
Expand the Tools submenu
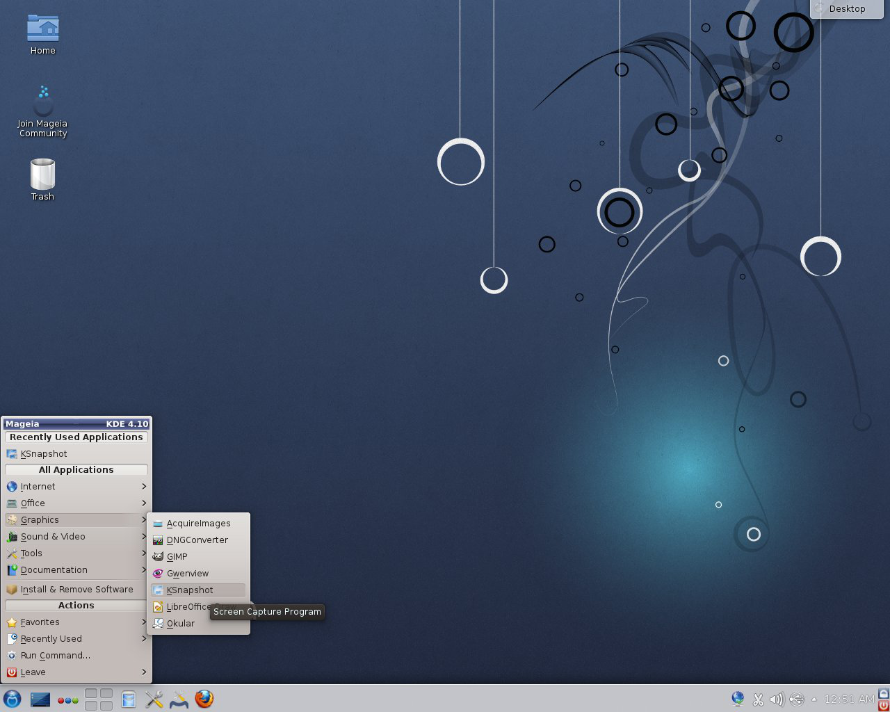click(x=76, y=553)
